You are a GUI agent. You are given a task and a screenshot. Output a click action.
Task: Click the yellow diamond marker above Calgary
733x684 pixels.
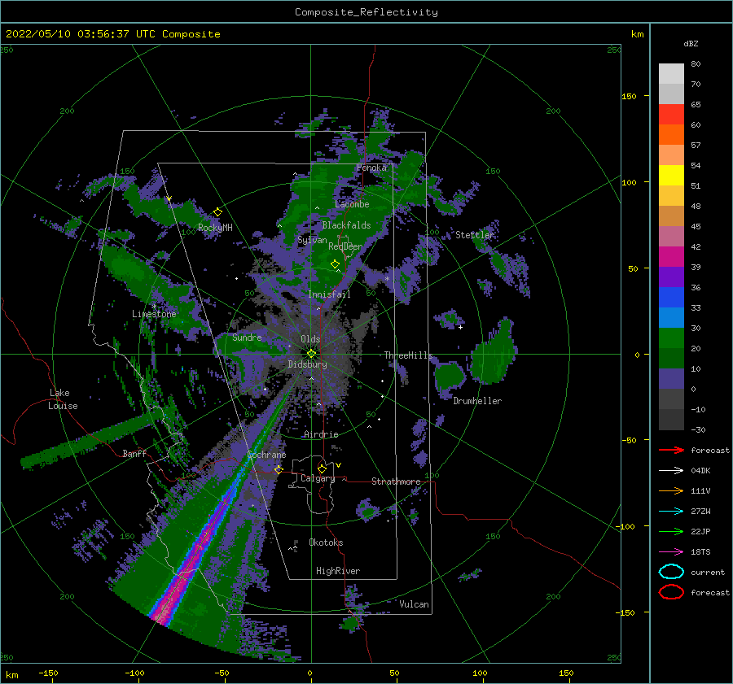point(322,468)
